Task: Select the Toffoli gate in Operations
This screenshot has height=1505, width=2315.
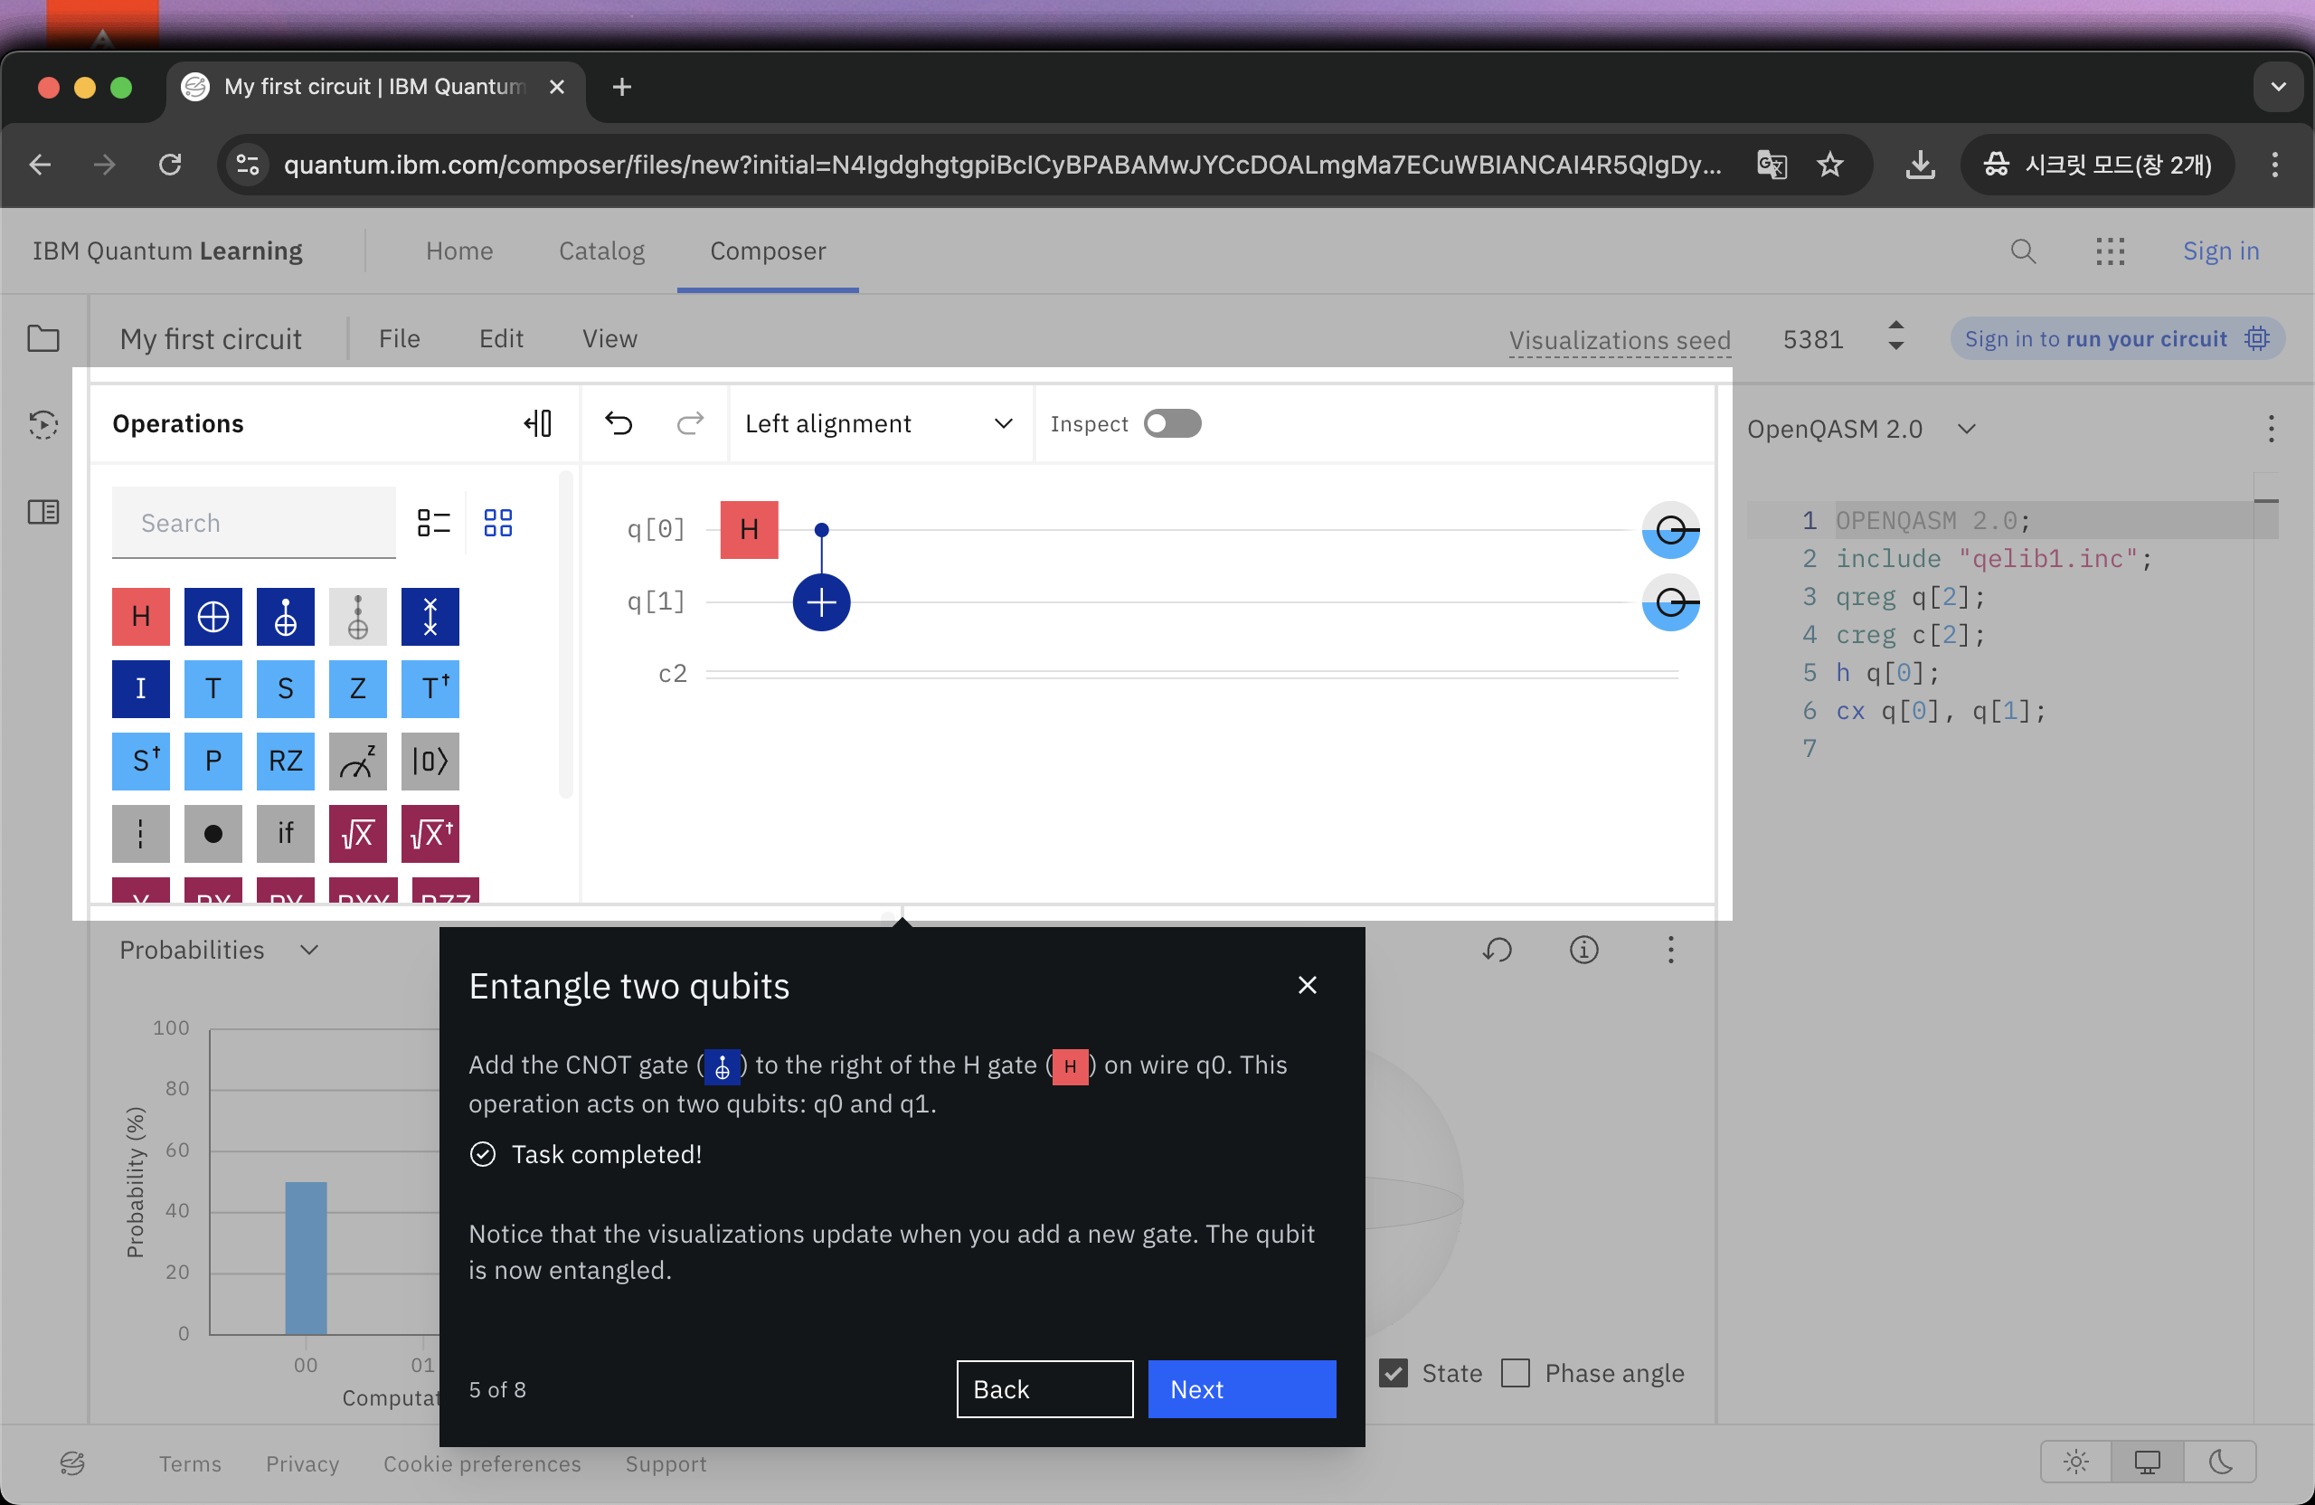Action: pos(358,616)
